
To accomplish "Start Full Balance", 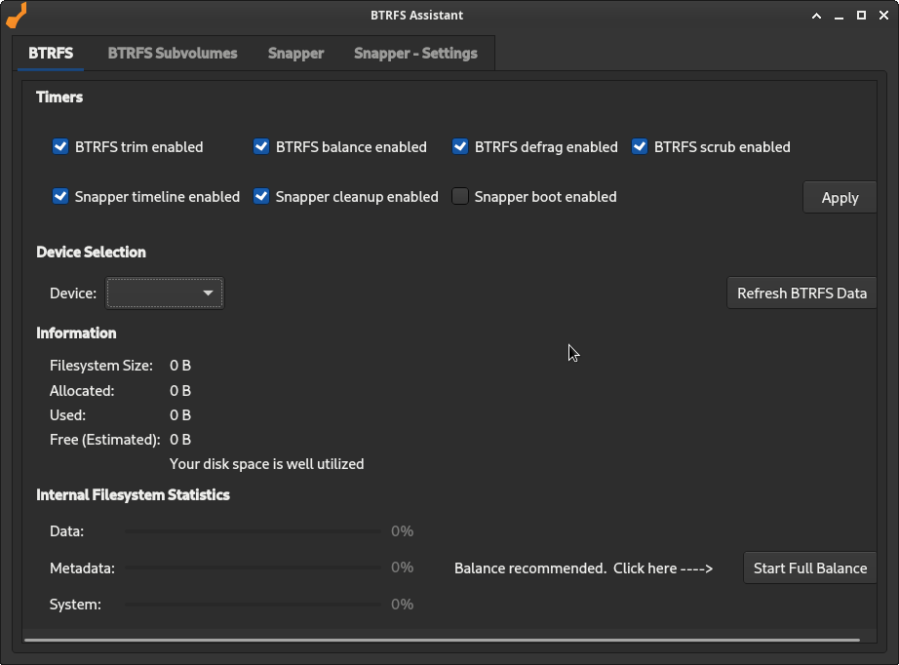I will pyautogui.click(x=809, y=568).
